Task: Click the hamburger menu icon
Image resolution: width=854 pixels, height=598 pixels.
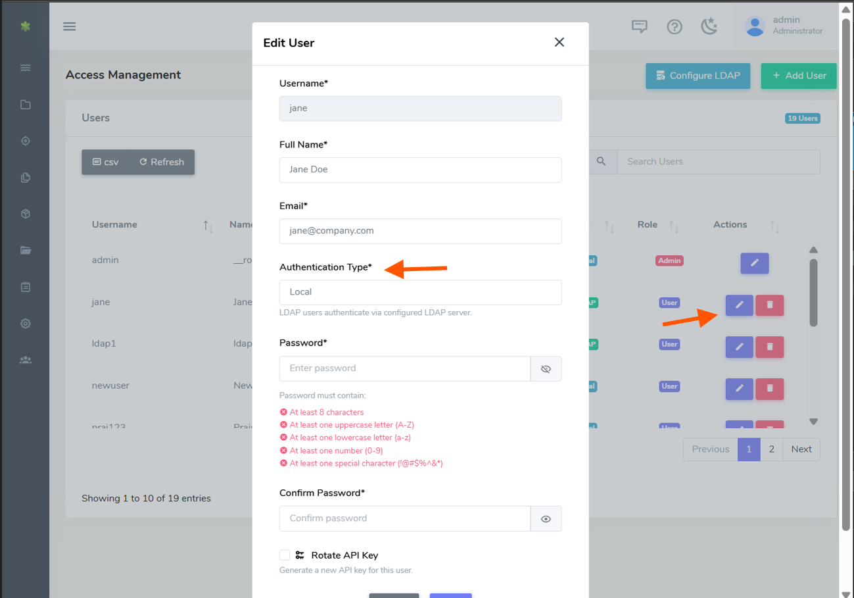Action: click(69, 26)
